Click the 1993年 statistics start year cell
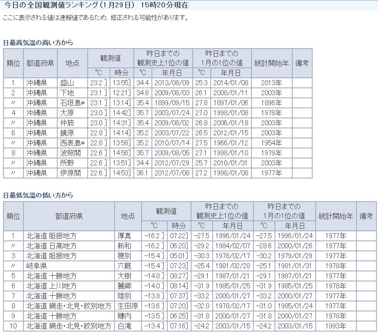378x333 pixels. [336, 326]
